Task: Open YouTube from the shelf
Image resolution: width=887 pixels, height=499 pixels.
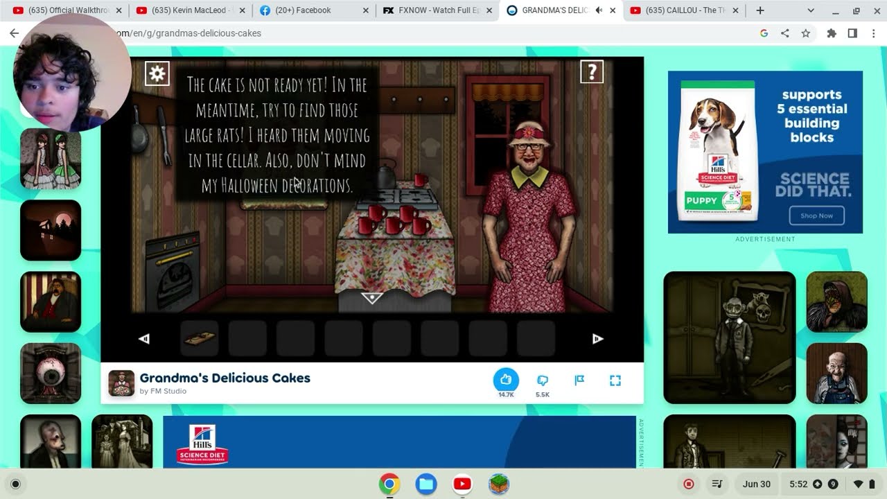Action: (462, 484)
